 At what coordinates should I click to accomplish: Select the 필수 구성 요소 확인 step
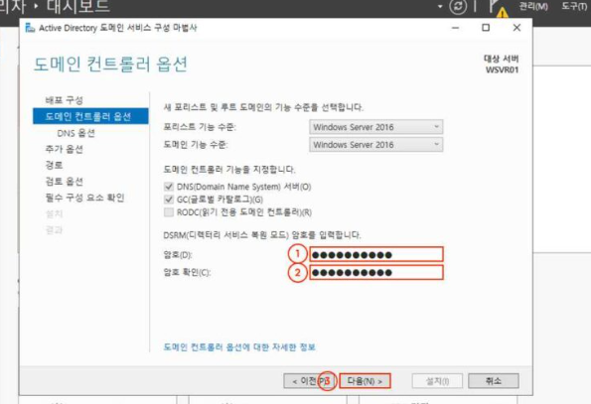[84, 198]
